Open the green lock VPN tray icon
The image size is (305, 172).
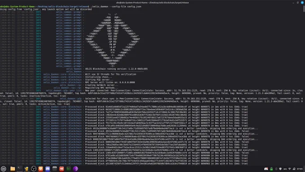click(x=271, y=169)
